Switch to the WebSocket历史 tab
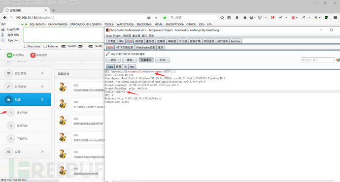Screen dimensions: 340x182 [x=145, y=47]
